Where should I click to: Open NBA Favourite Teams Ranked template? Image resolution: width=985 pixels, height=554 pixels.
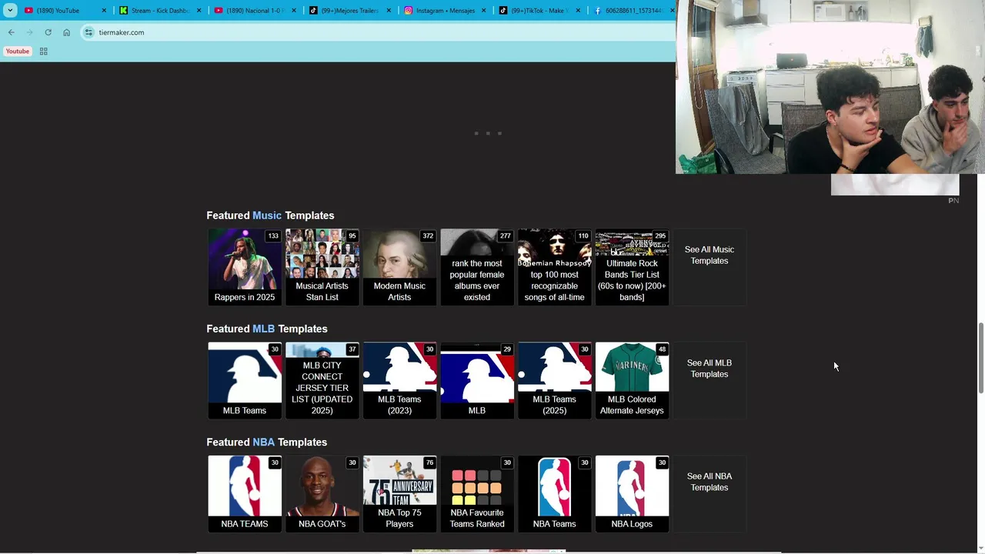click(x=477, y=494)
